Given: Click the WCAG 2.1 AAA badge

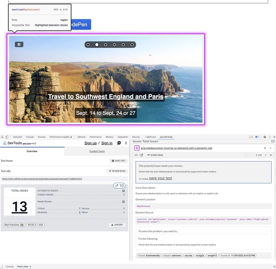Looking at the screenshot, I should tap(35, 225).
